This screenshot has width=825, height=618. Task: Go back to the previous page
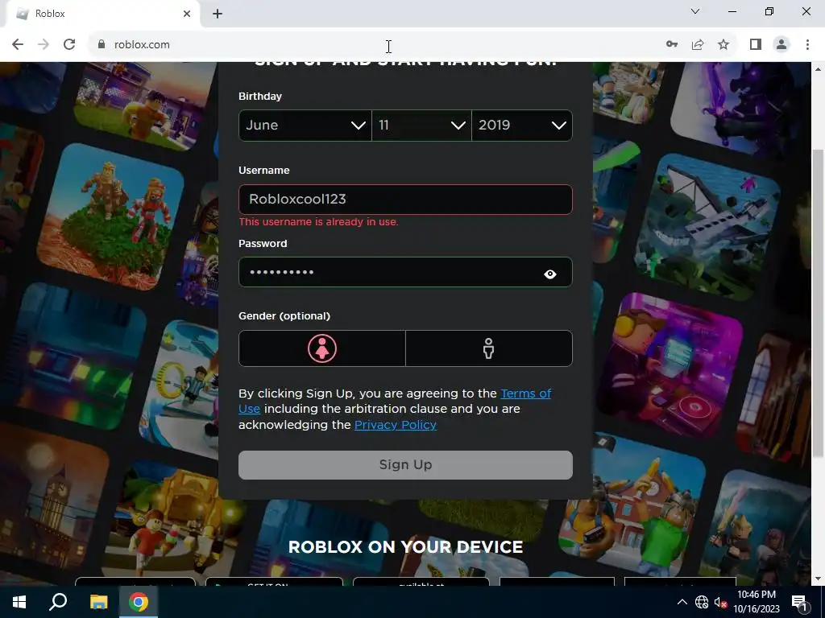pyautogui.click(x=18, y=45)
